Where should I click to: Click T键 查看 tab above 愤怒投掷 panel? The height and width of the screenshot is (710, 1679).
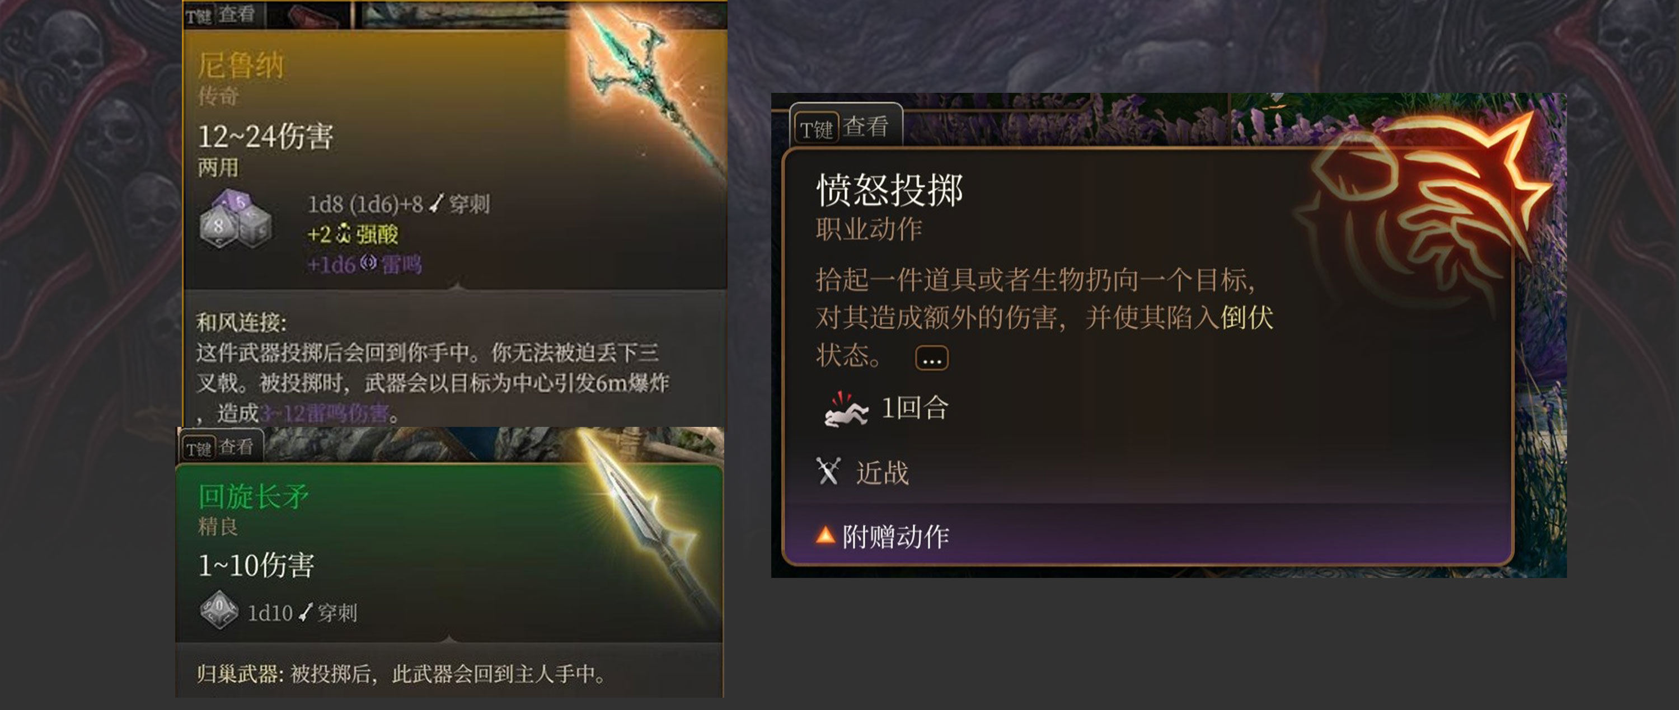pyautogui.click(x=845, y=127)
